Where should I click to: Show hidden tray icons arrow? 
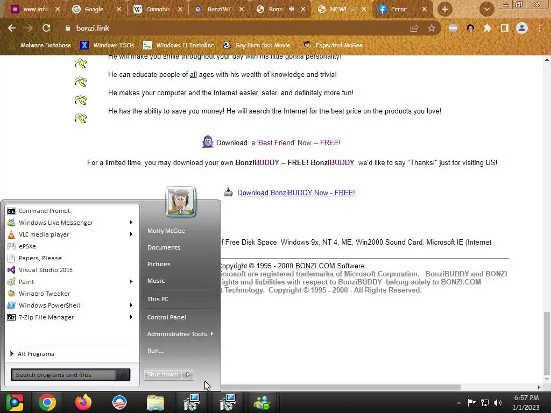click(x=458, y=403)
